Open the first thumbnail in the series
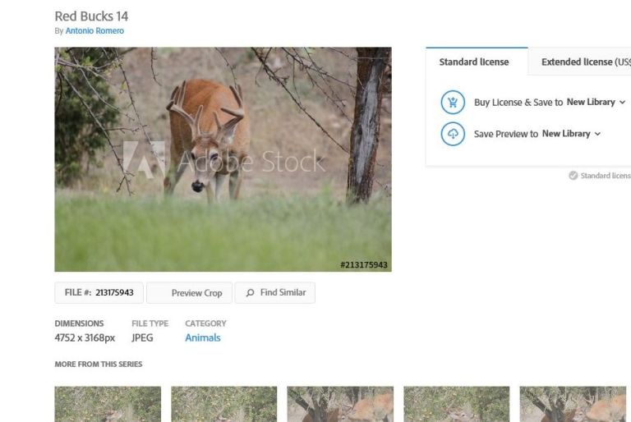Screen dimensions: 631x422 coord(108,404)
